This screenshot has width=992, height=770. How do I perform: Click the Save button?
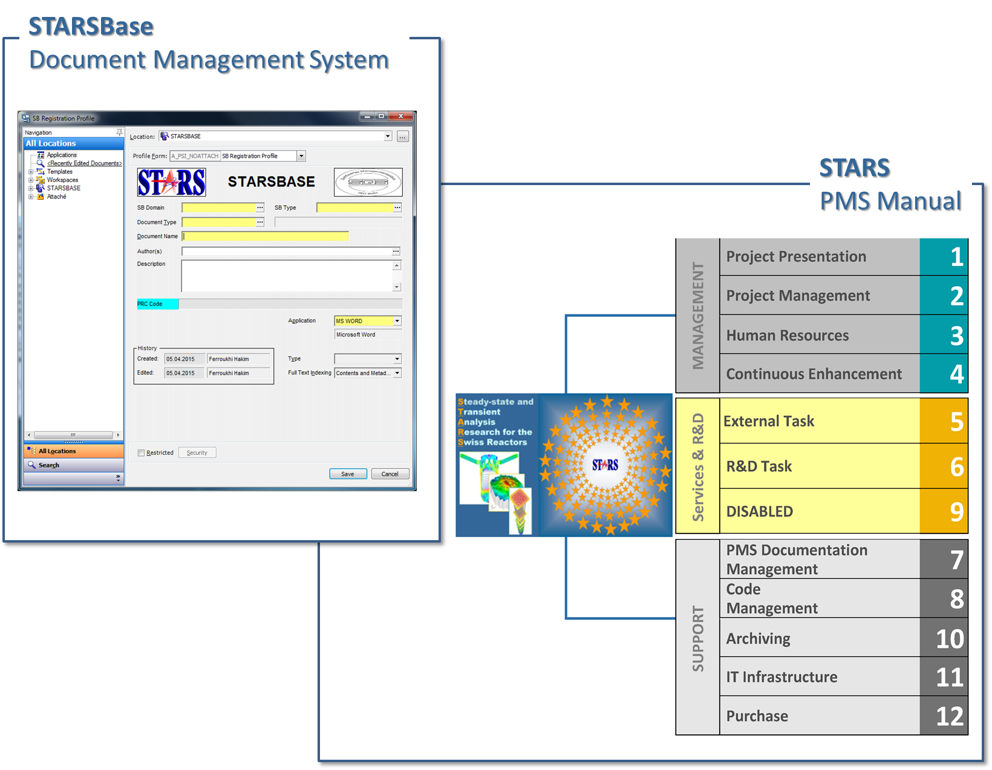pos(348,474)
